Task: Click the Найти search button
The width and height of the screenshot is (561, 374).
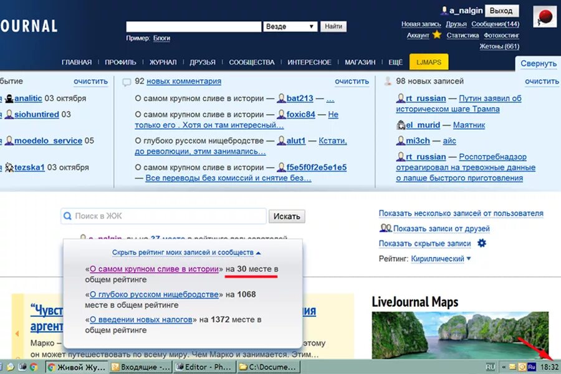Action: point(333,26)
